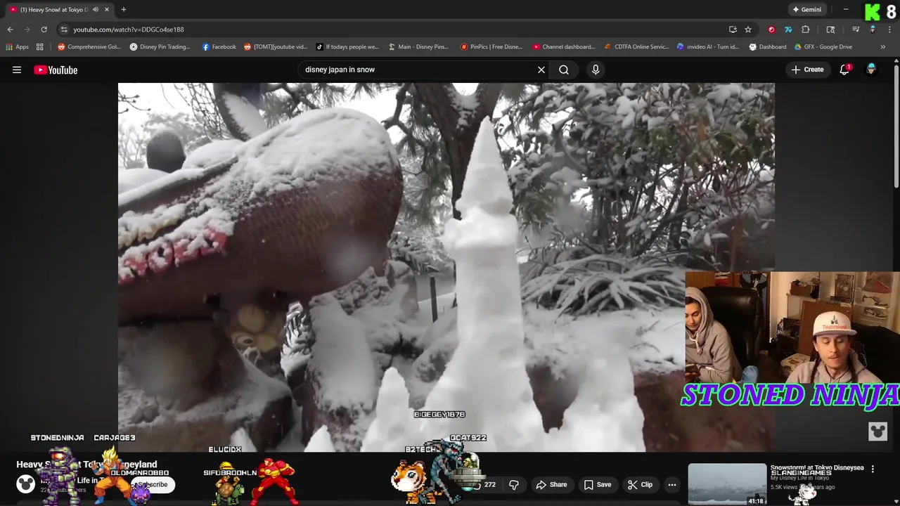Open GFX - Google Drive bookmark

(823, 47)
